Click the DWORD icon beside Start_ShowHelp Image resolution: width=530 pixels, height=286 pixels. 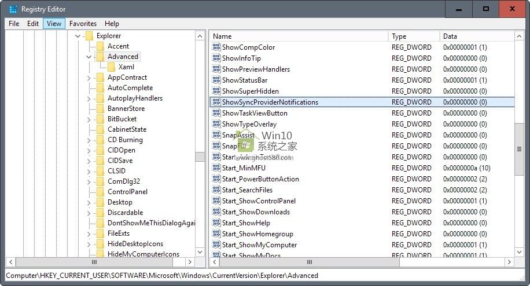click(x=216, y=222)
